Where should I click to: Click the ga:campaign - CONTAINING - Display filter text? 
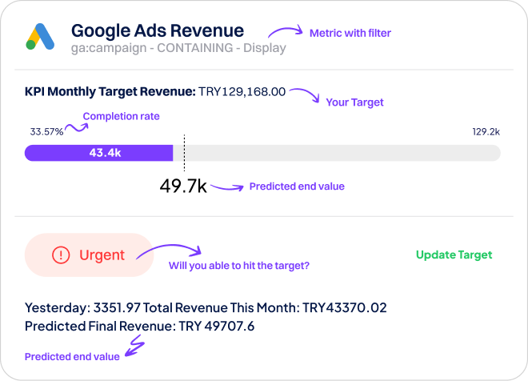coord(178,48)
